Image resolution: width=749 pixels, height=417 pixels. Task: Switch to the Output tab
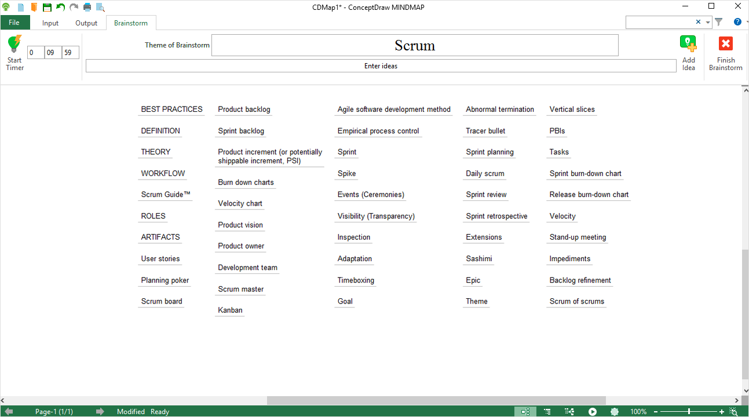tap(86, 23)
